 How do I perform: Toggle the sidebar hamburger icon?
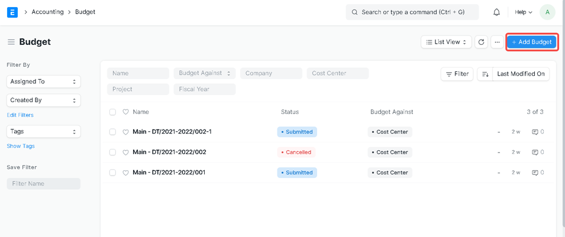tap(11, 42)
